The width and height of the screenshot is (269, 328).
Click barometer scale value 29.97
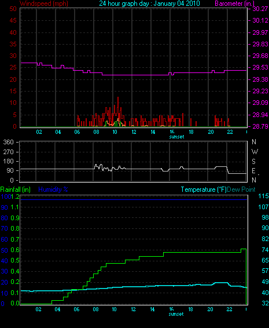(x=260, y=32)
